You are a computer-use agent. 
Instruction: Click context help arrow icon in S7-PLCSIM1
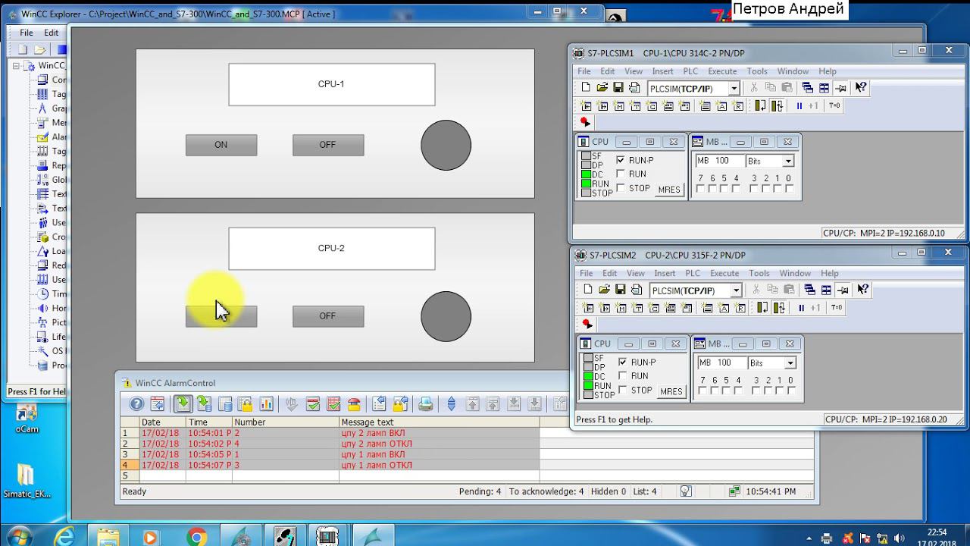coord(861,88)
